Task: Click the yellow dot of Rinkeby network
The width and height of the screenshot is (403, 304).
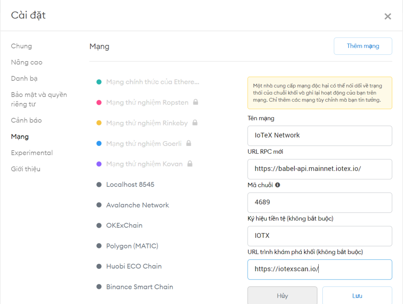Action: click(x=99, y=123)
